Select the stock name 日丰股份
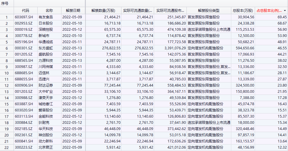 coord(46,23)
